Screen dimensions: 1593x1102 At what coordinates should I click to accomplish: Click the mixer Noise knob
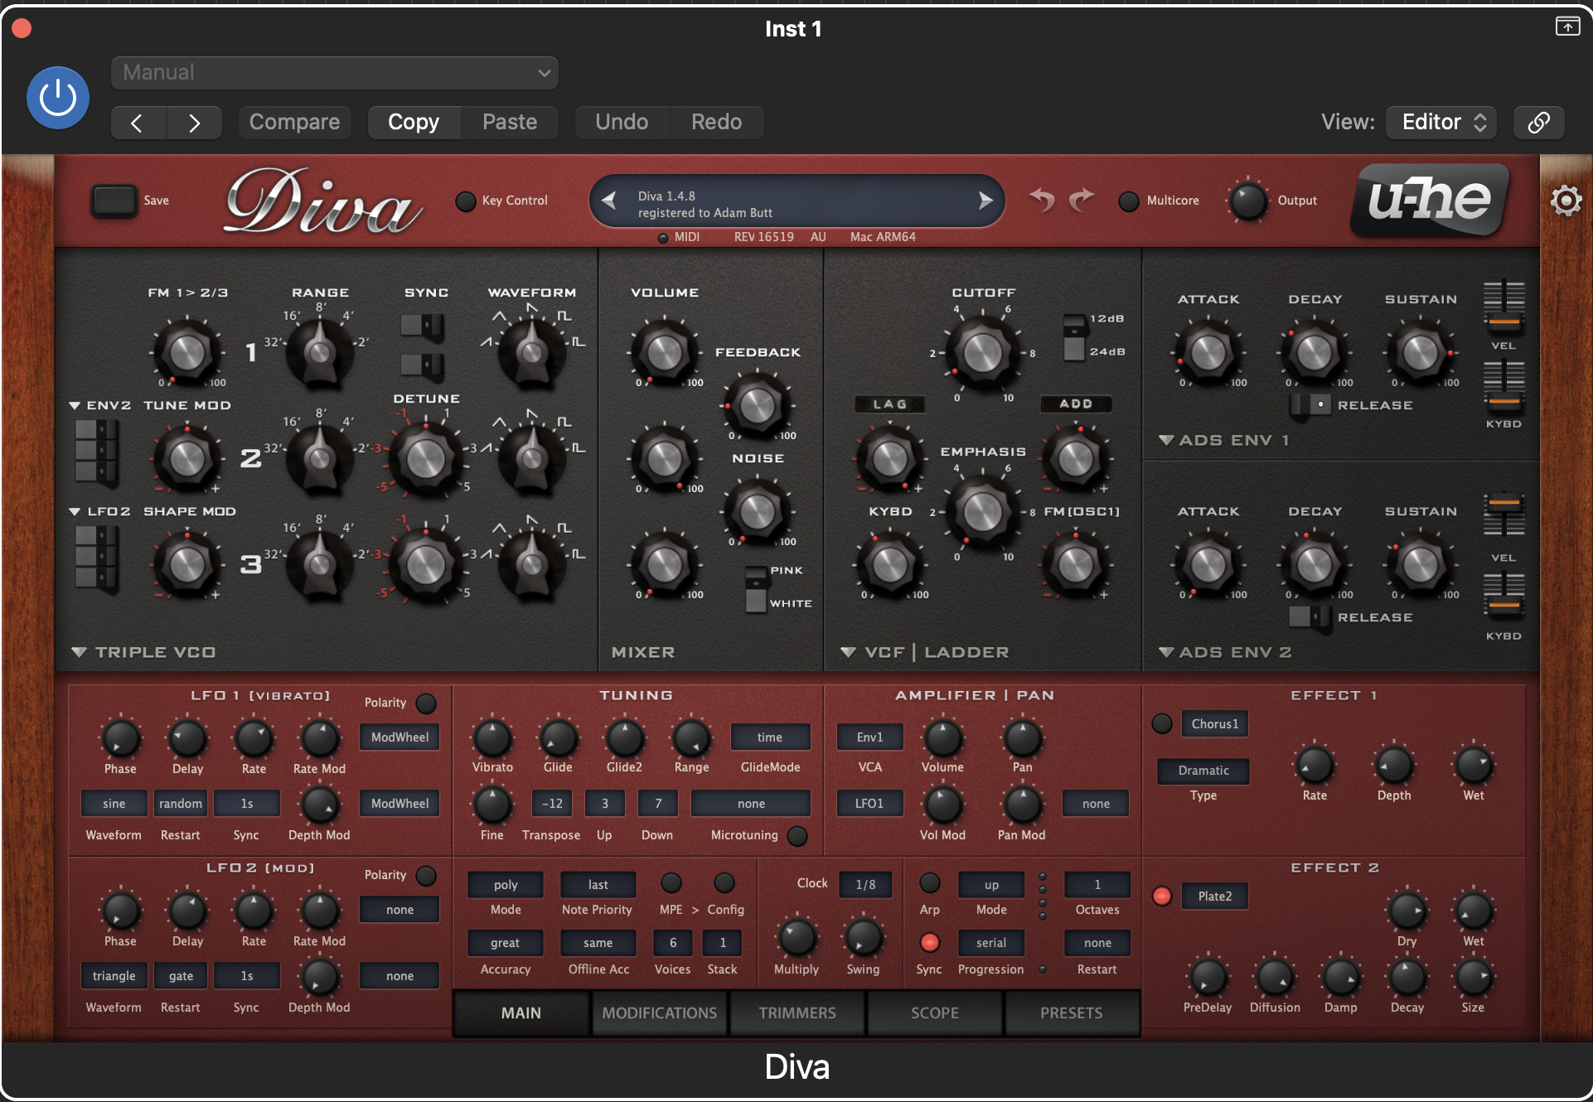tap(757, 512)
